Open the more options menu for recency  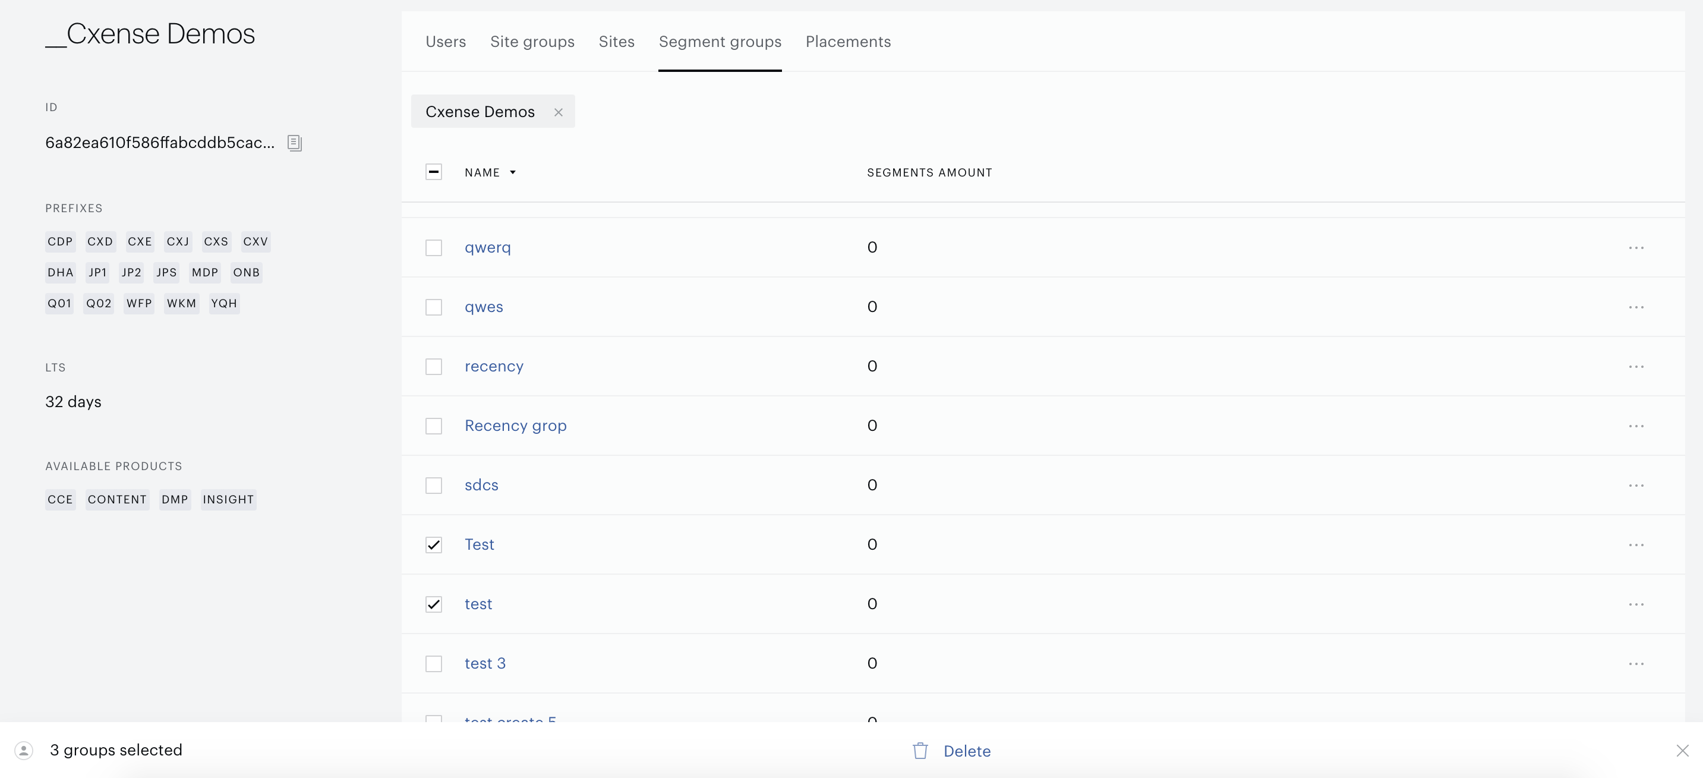[x=1636, y=367]
